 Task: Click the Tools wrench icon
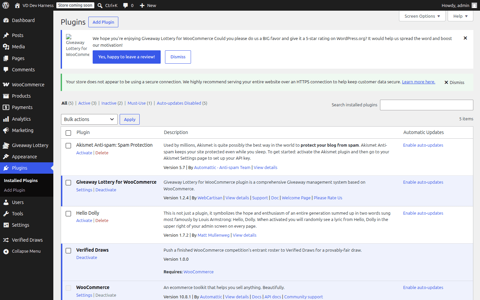pyautogui.click(x=6, y=214)
